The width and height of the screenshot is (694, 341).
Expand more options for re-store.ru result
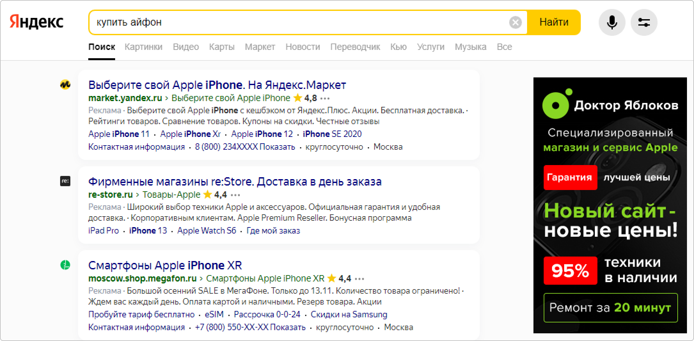tap(235, 195)
